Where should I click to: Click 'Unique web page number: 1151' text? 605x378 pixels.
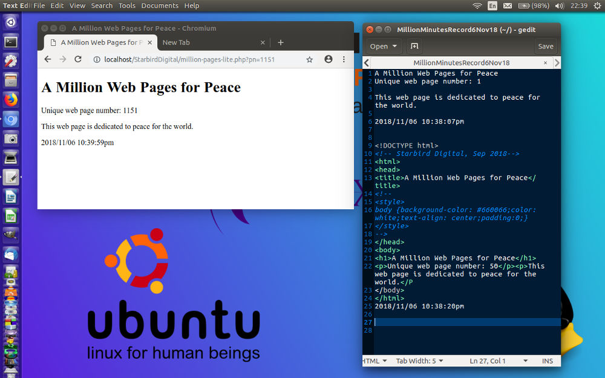pyautogui.click(x=89, y=111)
